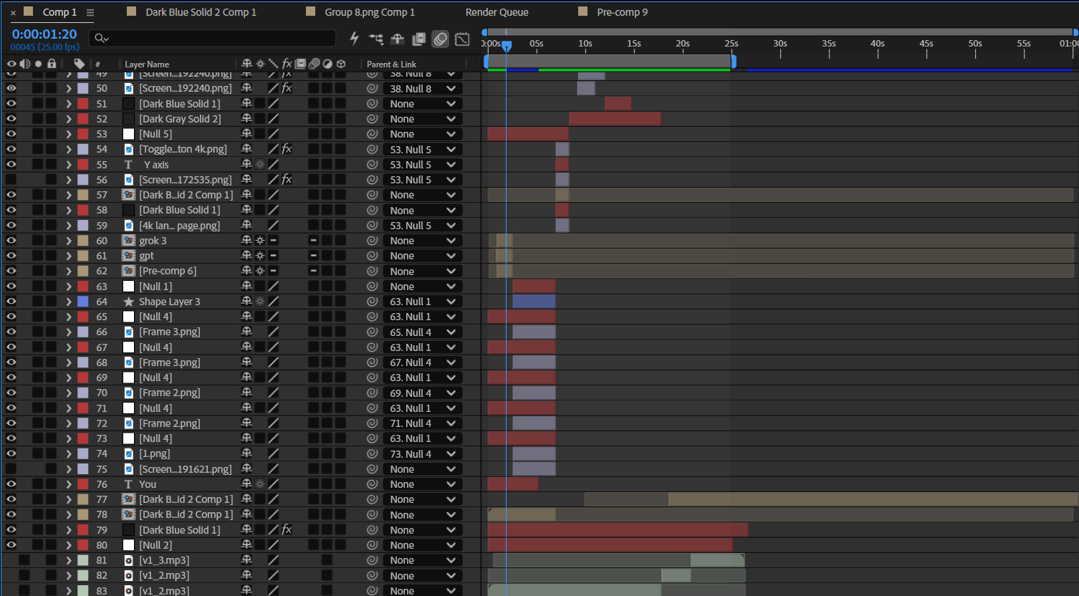Click the tan label swatch of gpt
The height and width of the screenshot is (596, 1079).
83,256
